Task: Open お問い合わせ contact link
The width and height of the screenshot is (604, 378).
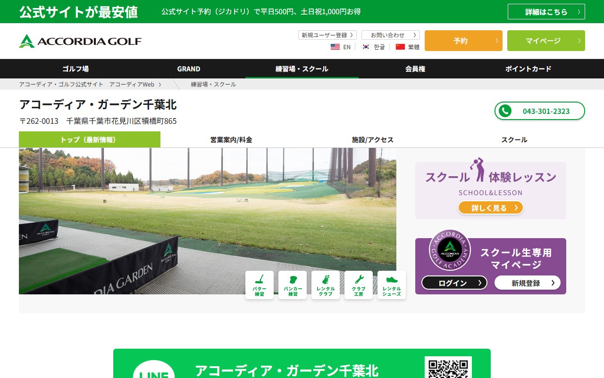Action: 391,35
